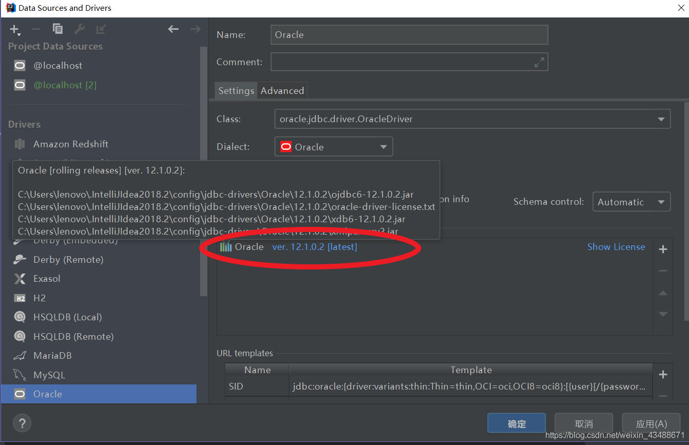
Task: Click the drivers list scrollbar
Action: pyautogui.click(x=203, y=171)
